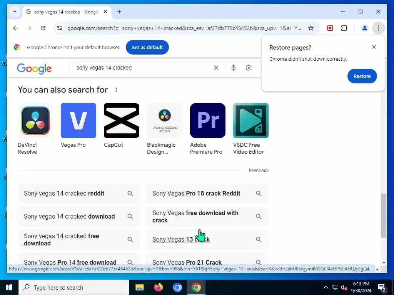Click the forward navigation arrow

29,28
